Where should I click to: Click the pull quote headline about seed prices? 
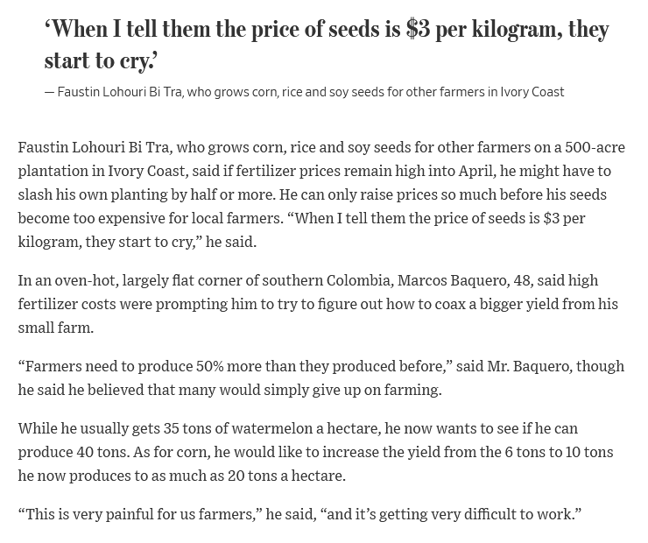click(327, 45)
